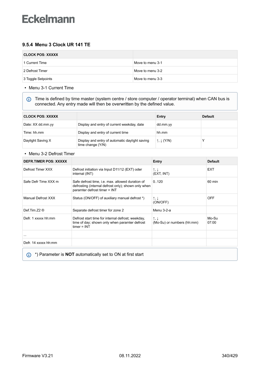This screenshot has height=368, width=260.
Task: Select the '2 Defrost Timer' cell
Action: click(36, 71)
